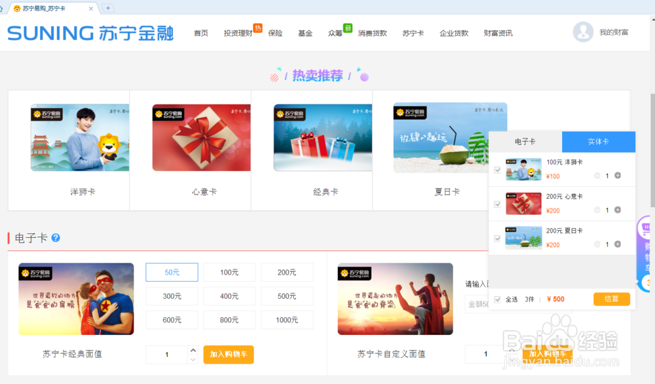Click the custom amount 金额 input field
655x384 pixels.
coord(477,304)
